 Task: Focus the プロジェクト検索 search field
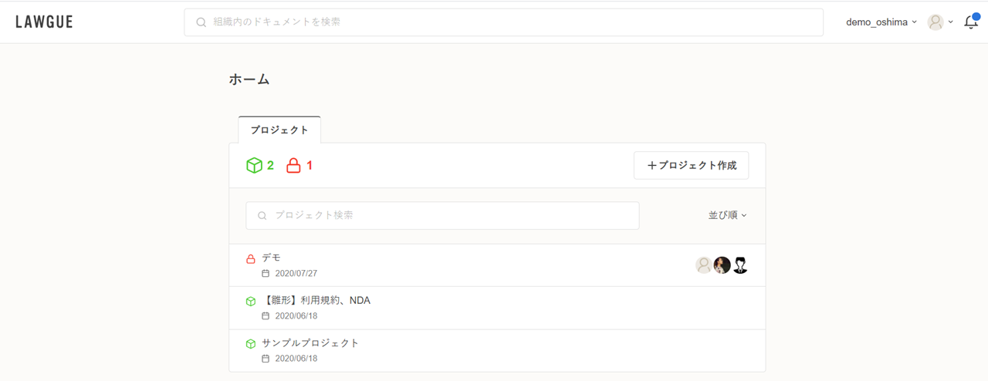(442, 215)
